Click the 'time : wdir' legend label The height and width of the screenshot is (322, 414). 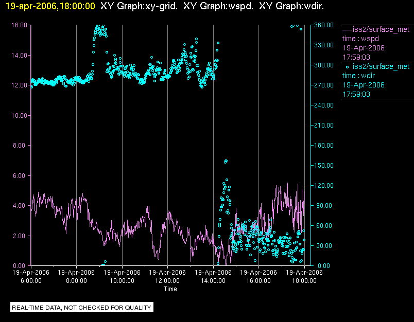point(358,76)
